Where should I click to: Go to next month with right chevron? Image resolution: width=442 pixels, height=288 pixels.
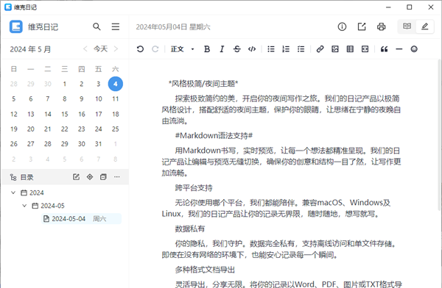pos(116,49)
